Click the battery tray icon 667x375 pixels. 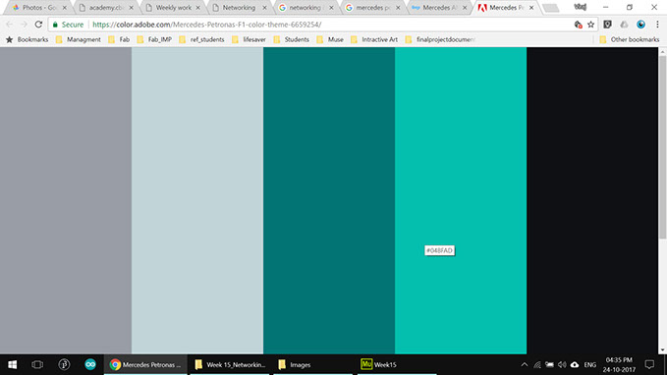point(549,364)
